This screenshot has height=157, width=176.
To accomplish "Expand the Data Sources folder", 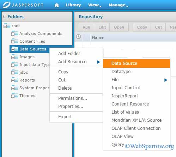I will coord(13,49).
